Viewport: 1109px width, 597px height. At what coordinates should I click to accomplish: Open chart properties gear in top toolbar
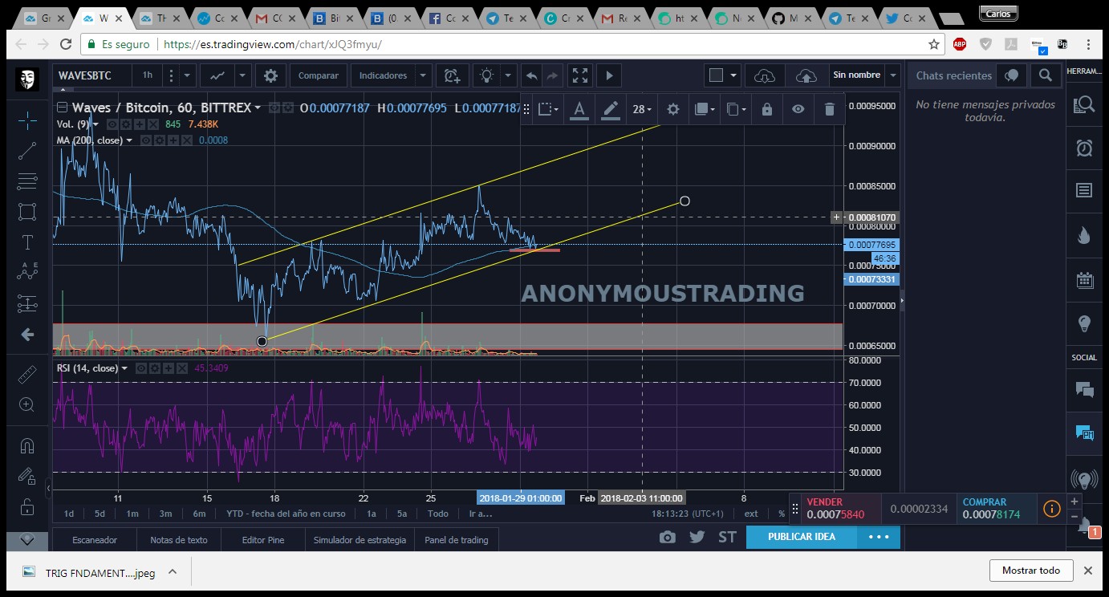pyautogui.click(x=271, y=75)
